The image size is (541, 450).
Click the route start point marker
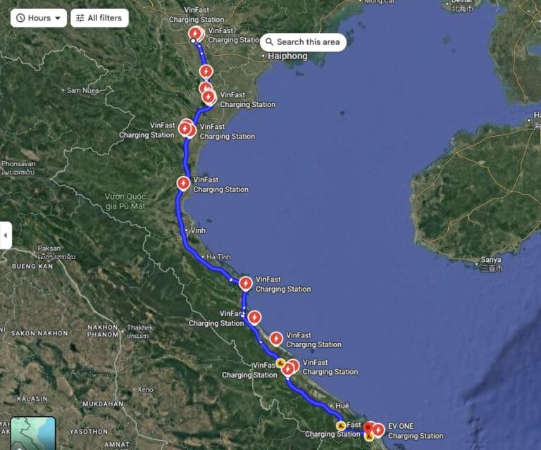(x=194, y=41)
